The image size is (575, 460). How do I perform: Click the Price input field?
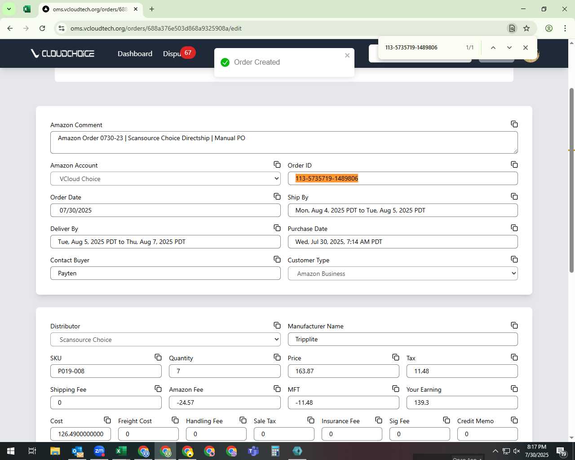[x=343, y=371]
